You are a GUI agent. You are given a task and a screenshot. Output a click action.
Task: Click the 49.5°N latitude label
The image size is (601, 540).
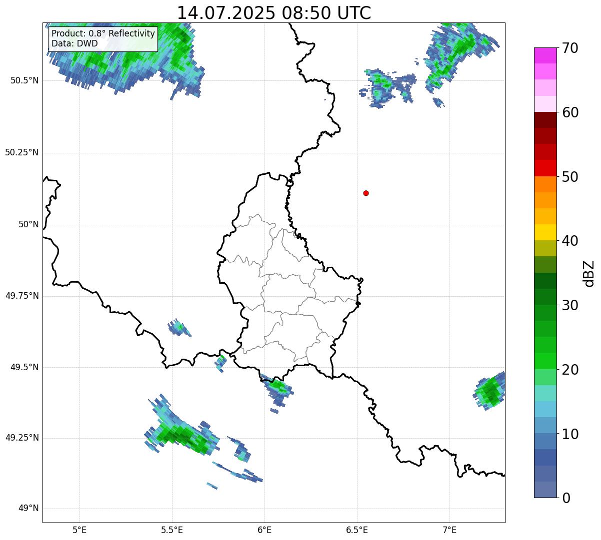point(24,367)
